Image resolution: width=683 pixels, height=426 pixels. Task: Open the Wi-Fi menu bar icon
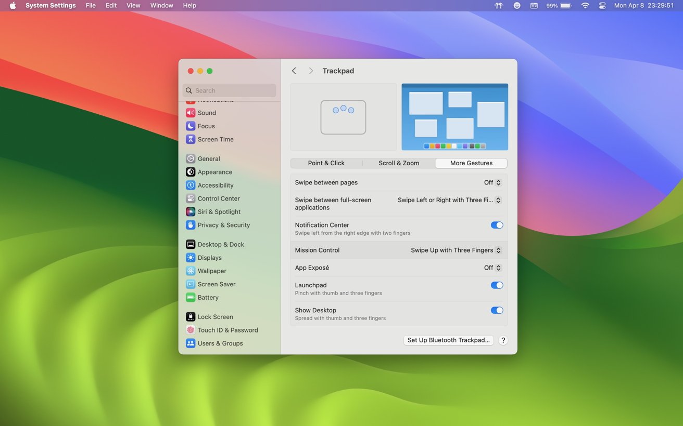point(585,5)
